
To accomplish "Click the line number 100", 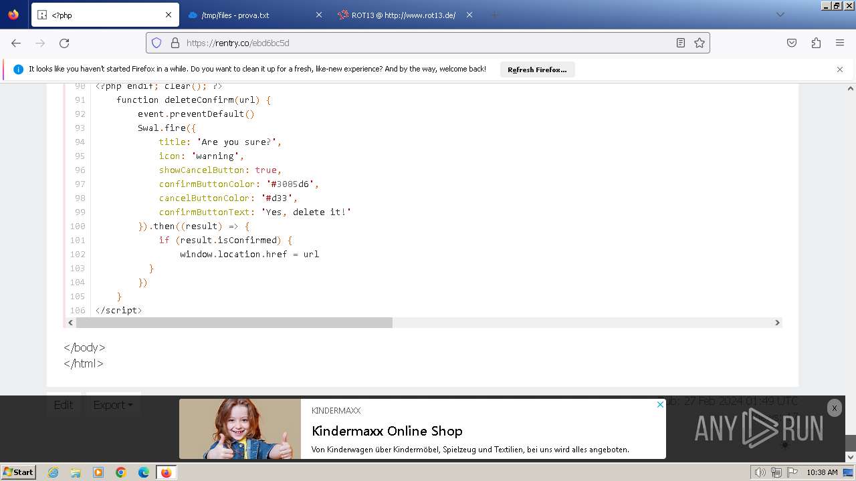I will pos(78,226).
